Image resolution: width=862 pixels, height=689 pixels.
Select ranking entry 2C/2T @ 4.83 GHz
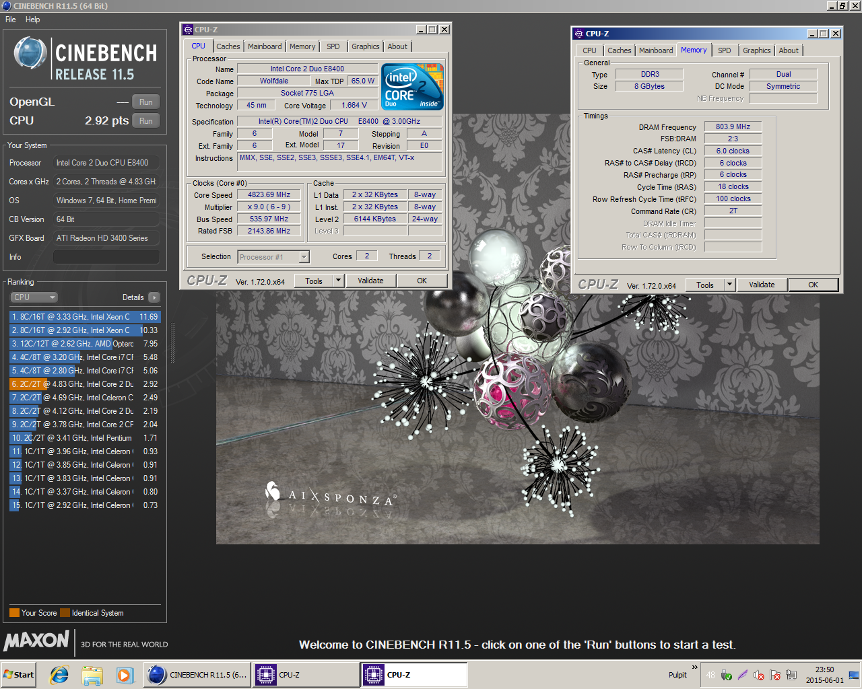(85, 384)
